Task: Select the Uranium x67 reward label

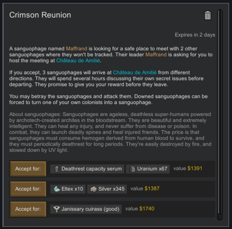Action: click(152, 169)
